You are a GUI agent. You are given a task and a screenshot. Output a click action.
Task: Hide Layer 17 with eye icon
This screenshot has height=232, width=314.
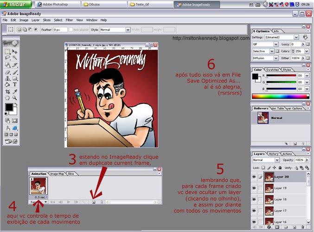pos(254,211)
